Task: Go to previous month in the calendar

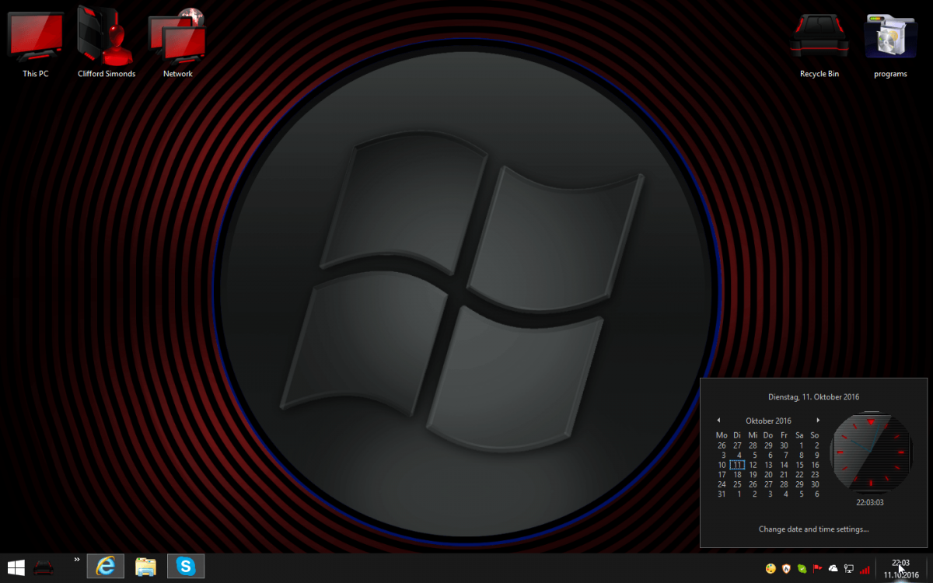Action: (x=718, y=421)
